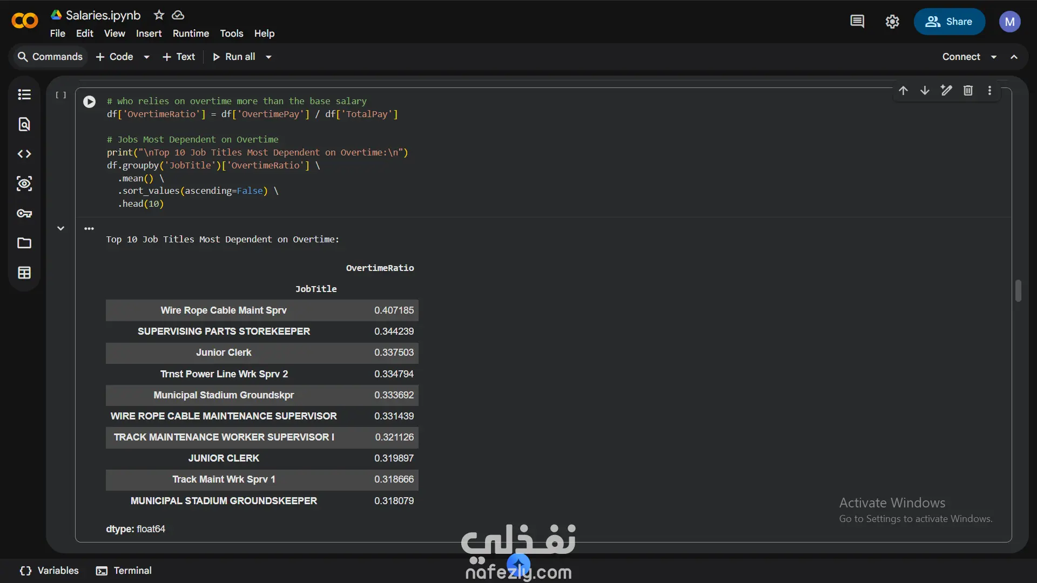Click the cloud save status icon
This screenshot has height=583, width=1037.
178,15
